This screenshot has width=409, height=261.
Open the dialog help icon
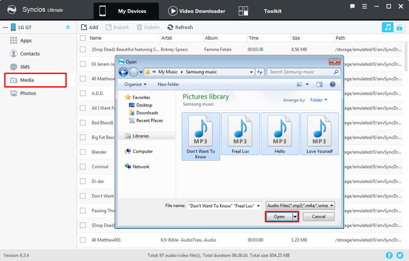332,84
